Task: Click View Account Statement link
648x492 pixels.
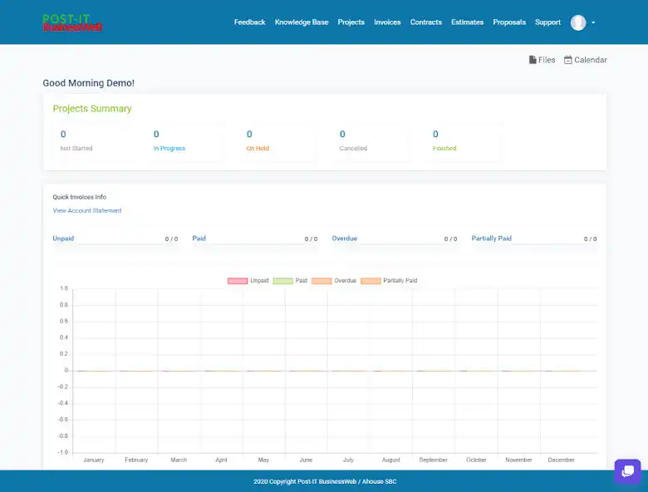Action: 87,210
